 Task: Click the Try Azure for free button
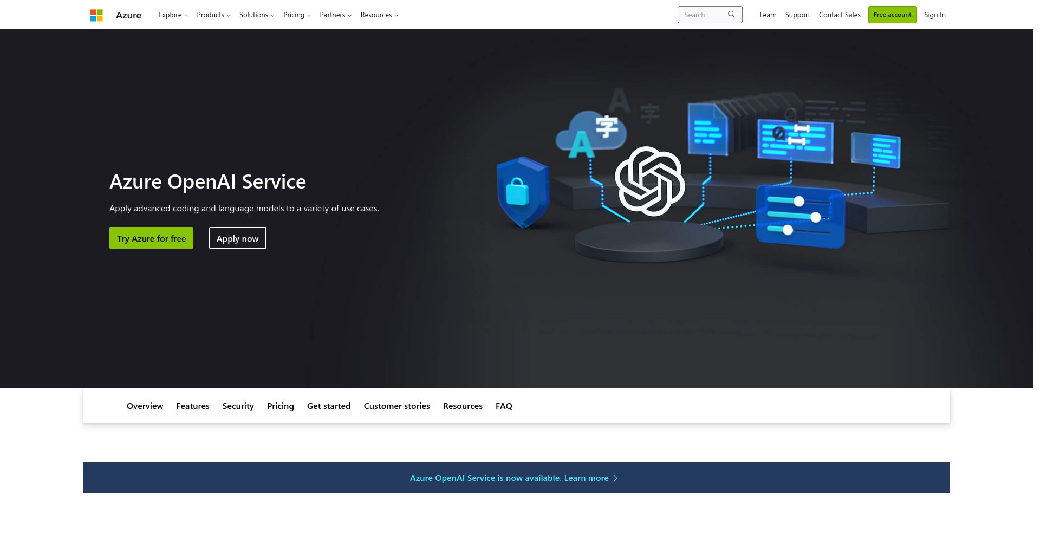point(151,238)
